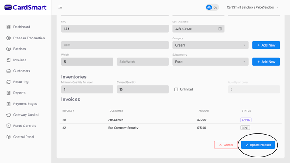Click the Invoices document icon

[9, 60]
